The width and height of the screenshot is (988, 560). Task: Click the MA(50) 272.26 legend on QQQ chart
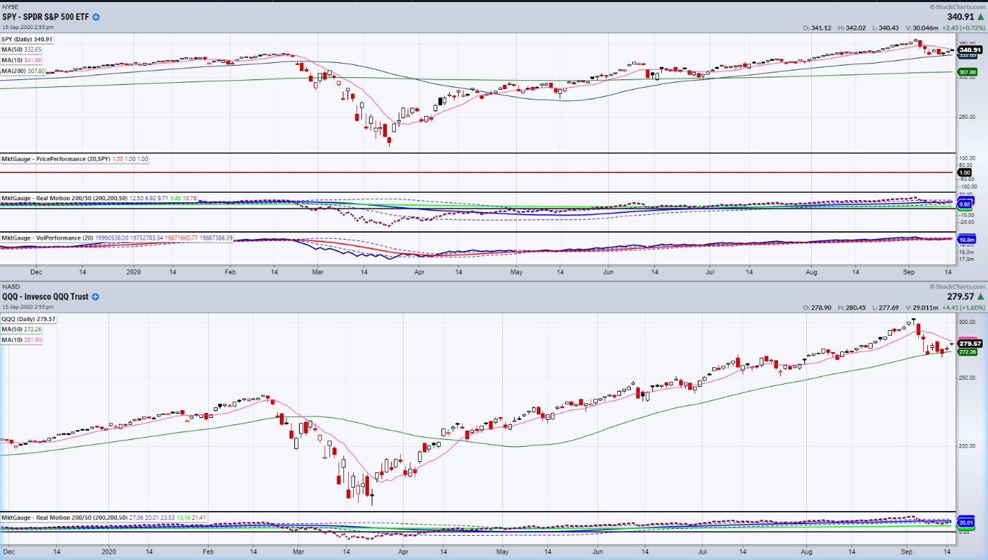click(21, 329)
